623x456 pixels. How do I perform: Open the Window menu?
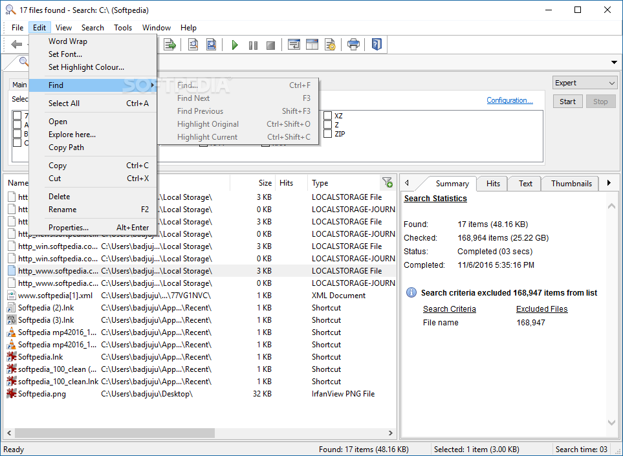[157, 28]
